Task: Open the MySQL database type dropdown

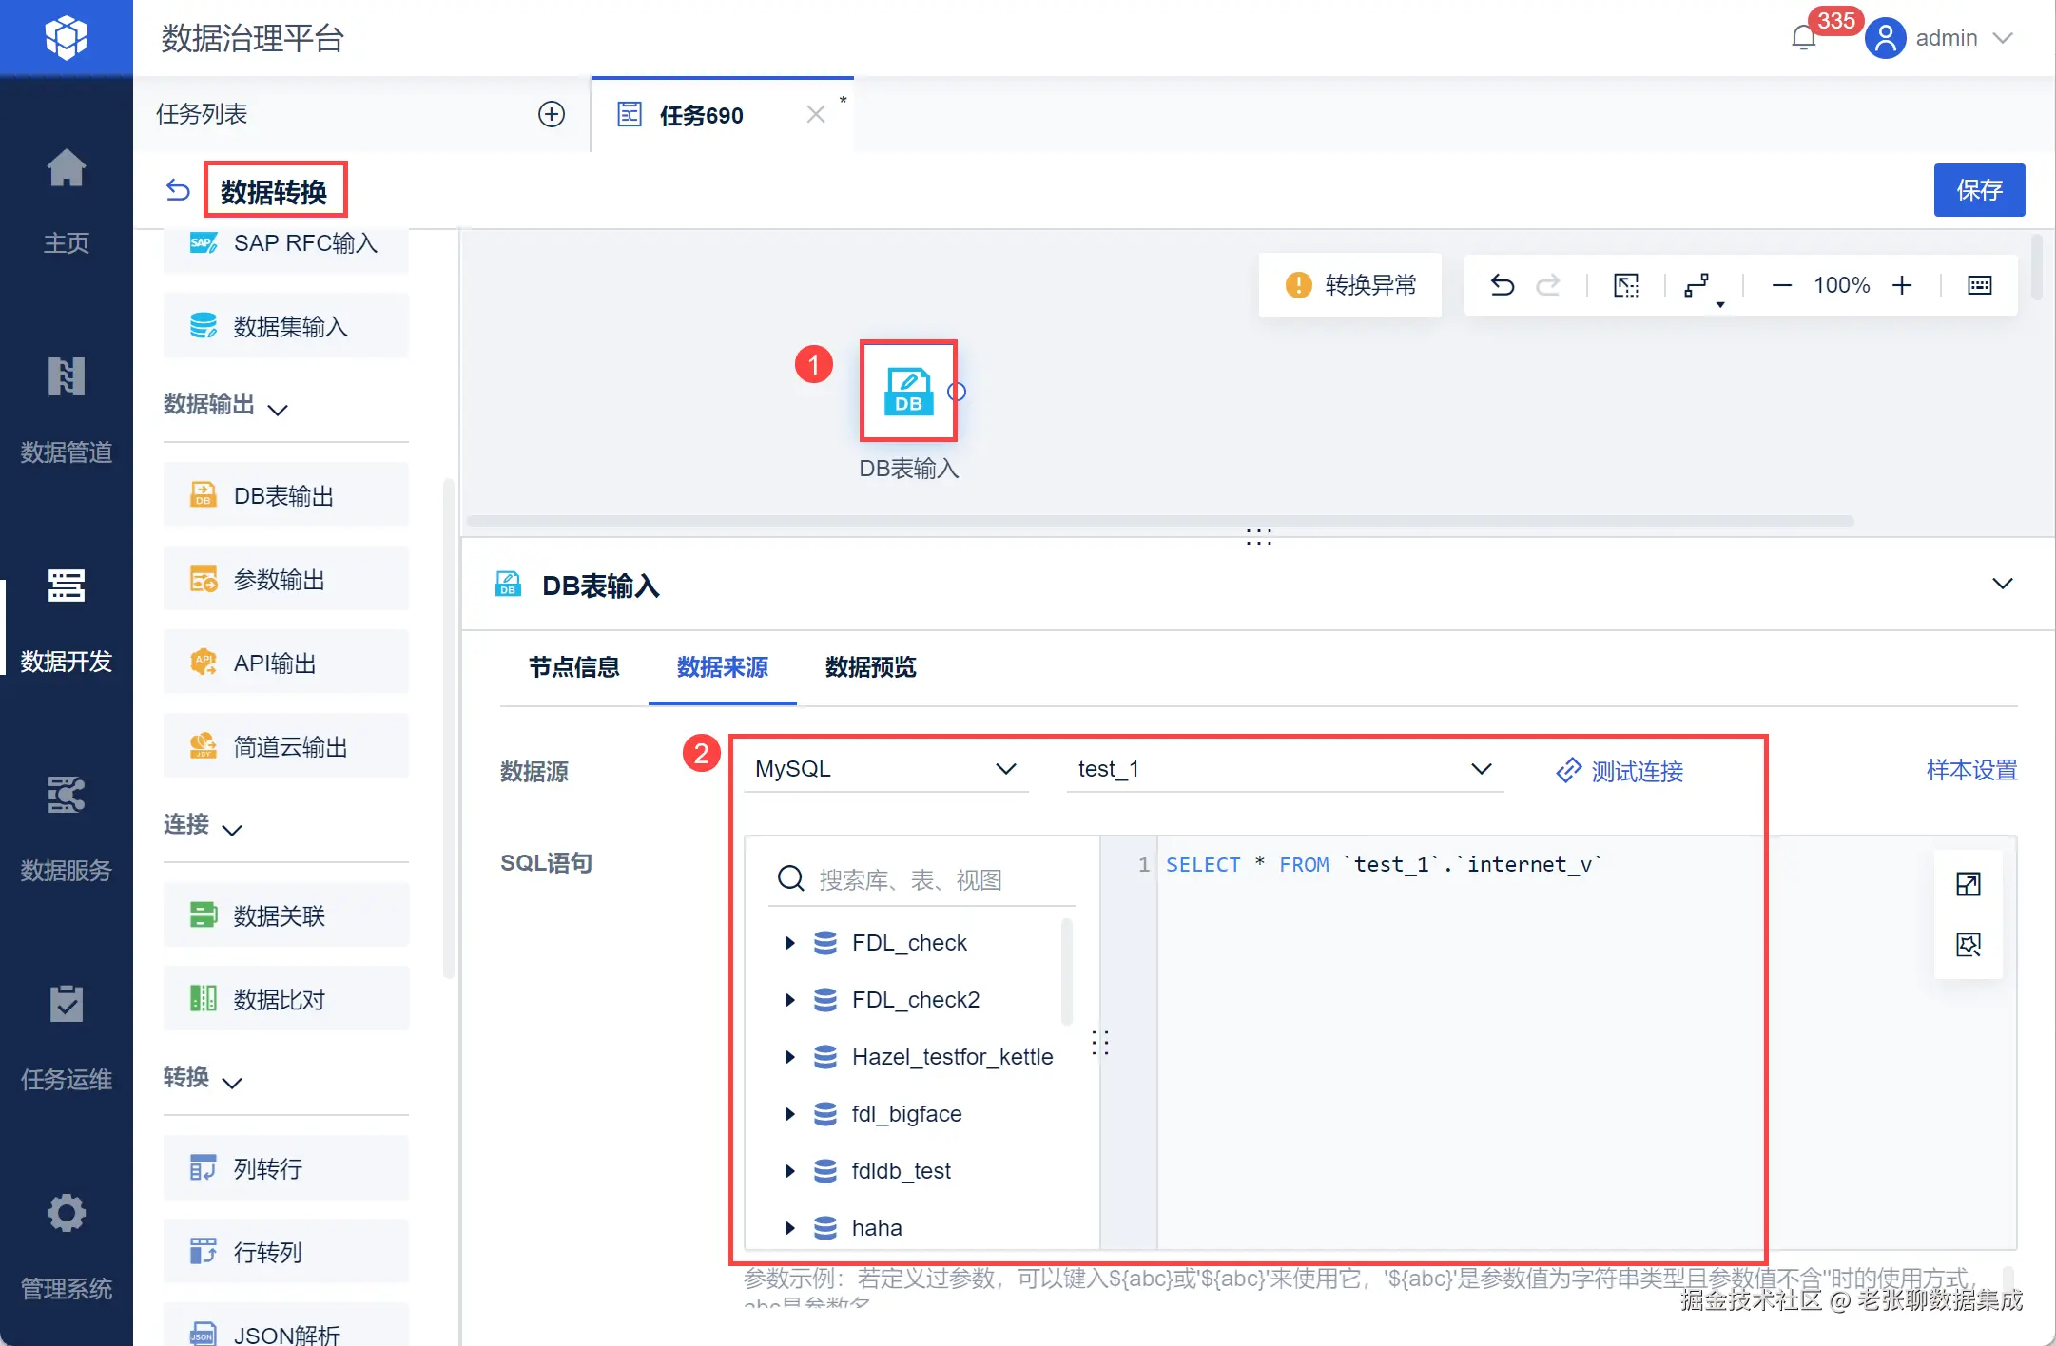Action: click(x=886, y=769)
